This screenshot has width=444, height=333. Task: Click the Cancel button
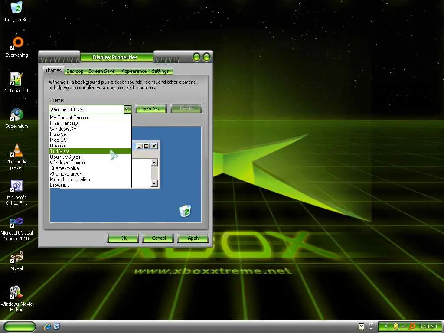pos(158,238)
